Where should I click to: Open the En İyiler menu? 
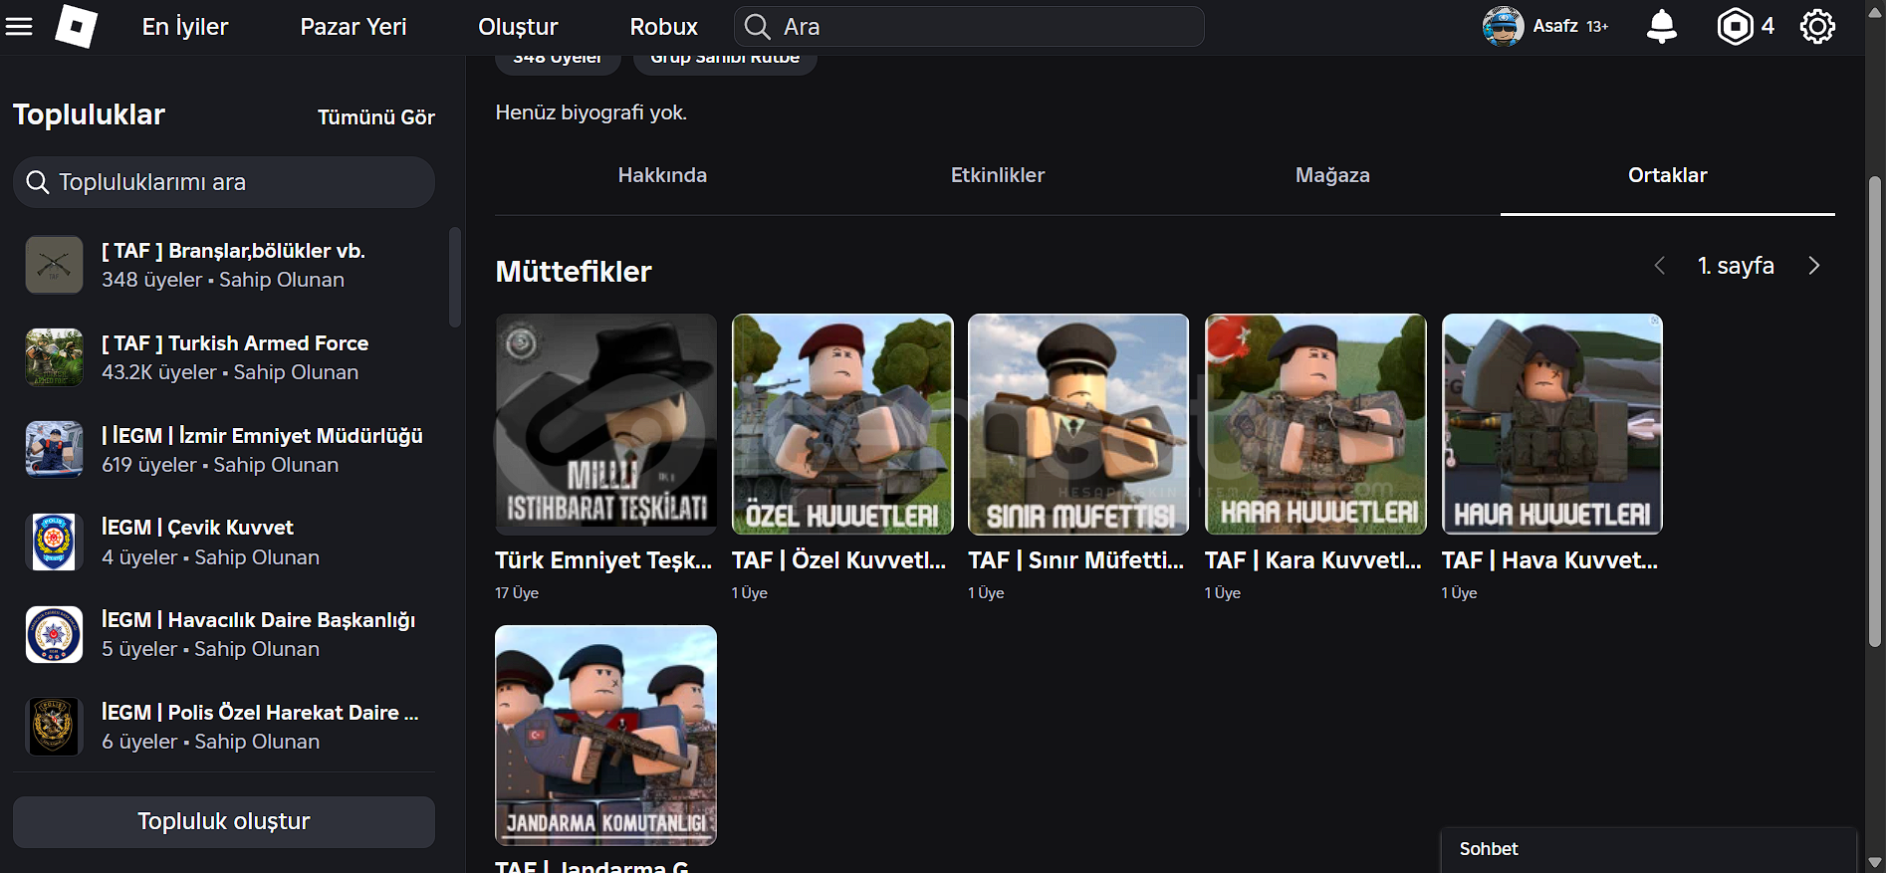[x=185, y=27]
